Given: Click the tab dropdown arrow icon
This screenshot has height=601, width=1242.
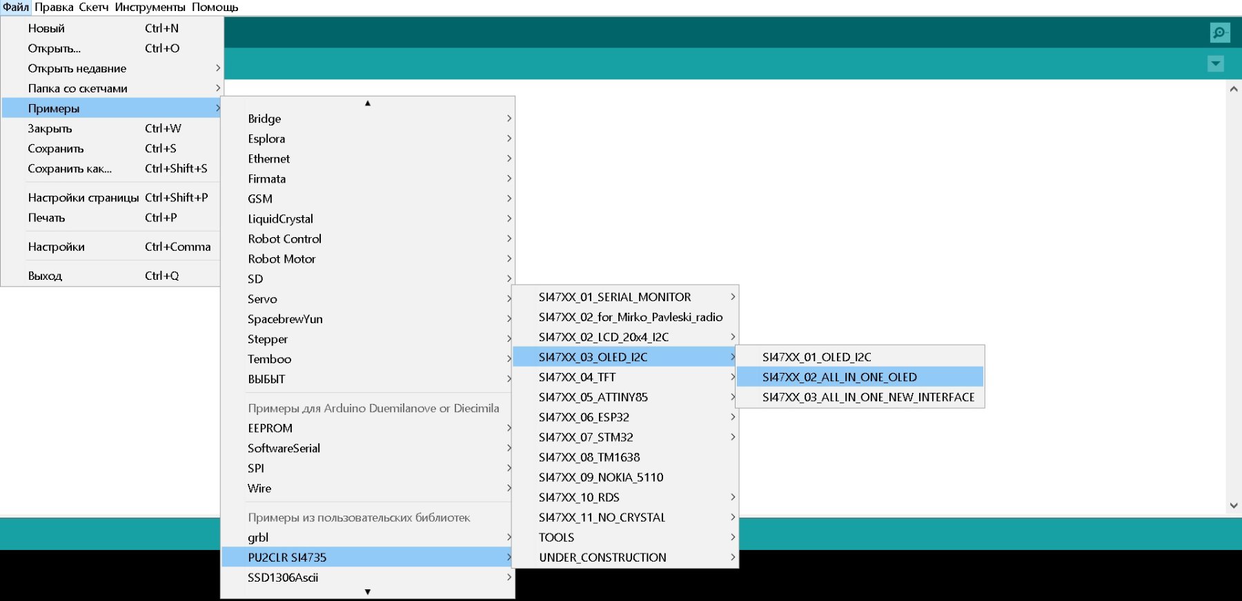Looking at the screenshot, I should (1215, 64).
